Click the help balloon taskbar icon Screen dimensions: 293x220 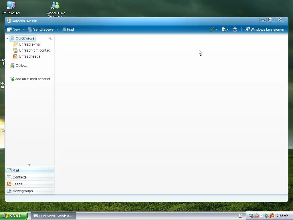(x=240, y=216)
